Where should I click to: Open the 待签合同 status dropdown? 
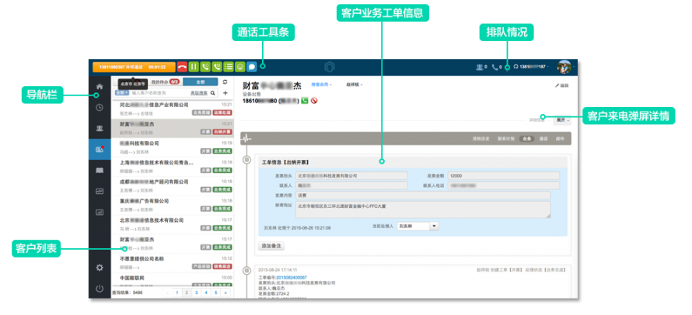pos(322,84)
